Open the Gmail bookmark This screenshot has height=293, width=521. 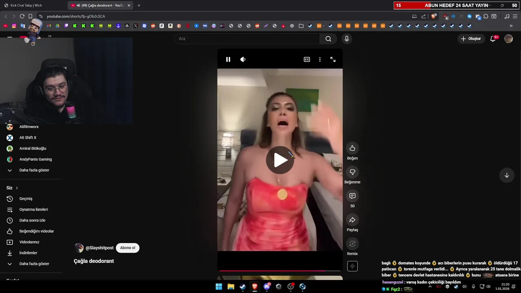[49, 26]
